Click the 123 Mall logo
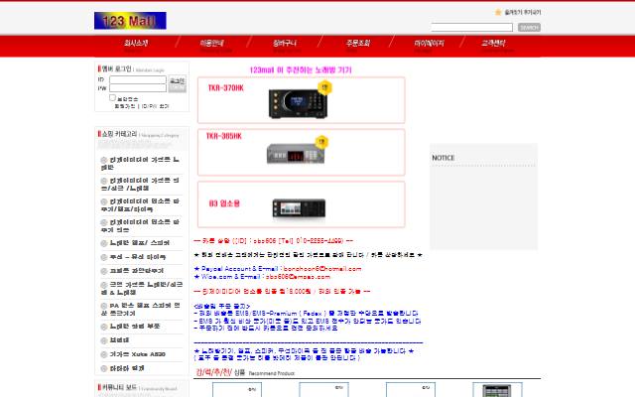 (130, 21)
